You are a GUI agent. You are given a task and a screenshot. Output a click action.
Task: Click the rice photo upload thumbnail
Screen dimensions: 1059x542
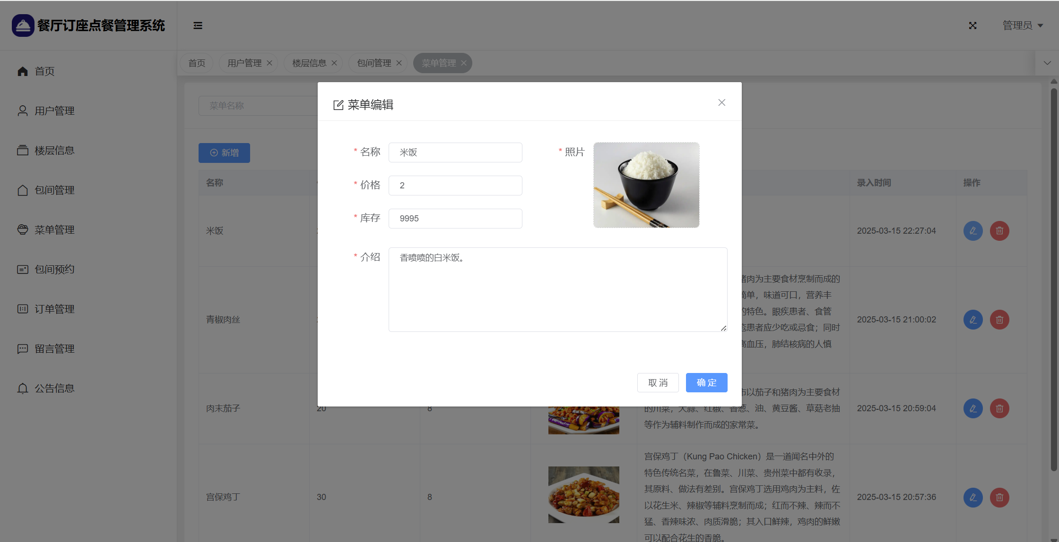coord(646,185)
